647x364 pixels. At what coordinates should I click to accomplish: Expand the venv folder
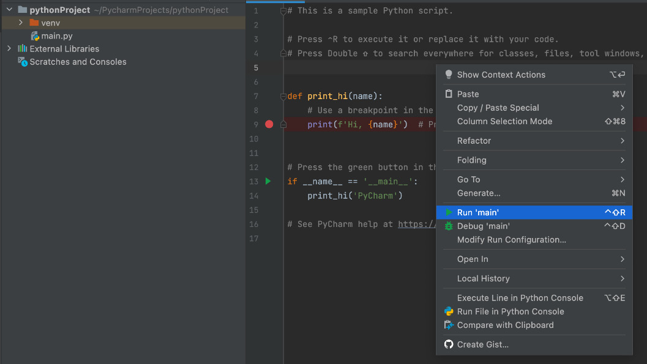(21, 23)
